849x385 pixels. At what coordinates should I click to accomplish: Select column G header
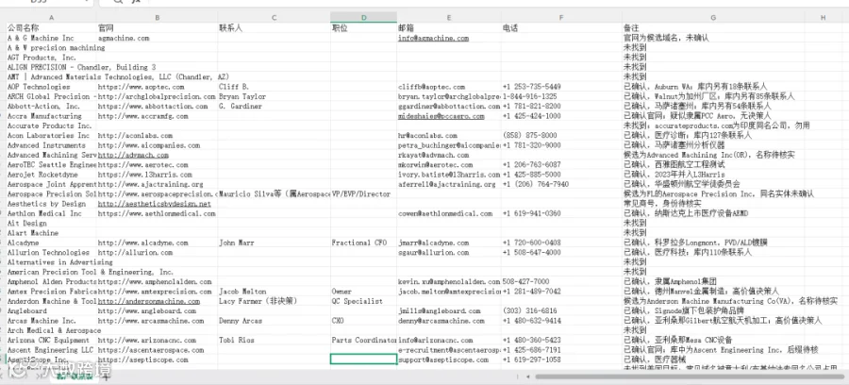click(x=713, y=17)
